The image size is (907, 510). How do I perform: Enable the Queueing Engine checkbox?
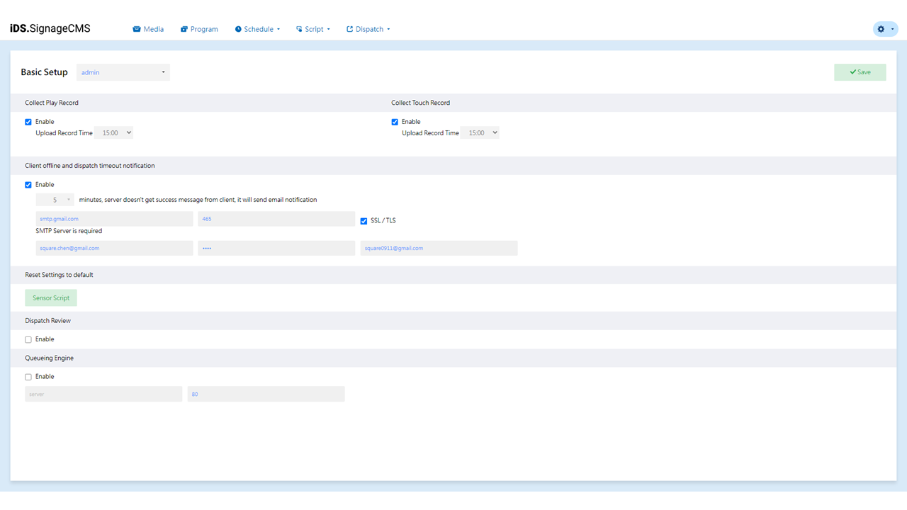click(28, 378)
